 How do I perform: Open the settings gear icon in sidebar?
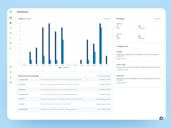tap(11, 77)
